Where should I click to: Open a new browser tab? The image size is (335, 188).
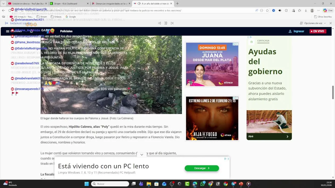point(177,4)
